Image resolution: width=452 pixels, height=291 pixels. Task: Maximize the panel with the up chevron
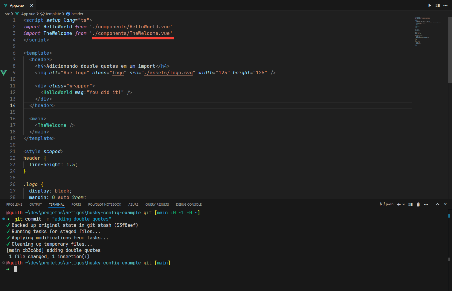click(438, 204)
